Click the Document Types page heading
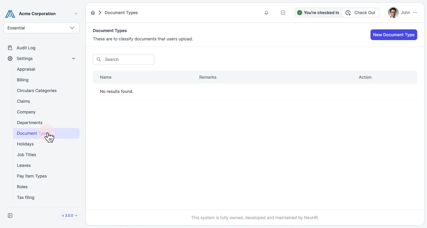The width and height of the screenshot is (427, 228). pos(110,31)
